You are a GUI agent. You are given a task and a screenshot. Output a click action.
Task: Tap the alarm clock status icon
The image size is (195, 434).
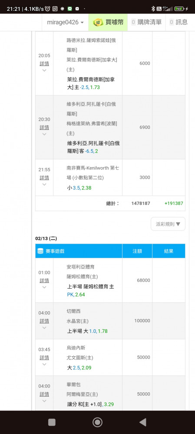tap(48, 9)
